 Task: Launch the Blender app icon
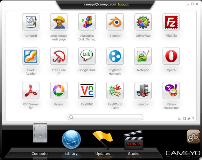click(x=115, y=22)
